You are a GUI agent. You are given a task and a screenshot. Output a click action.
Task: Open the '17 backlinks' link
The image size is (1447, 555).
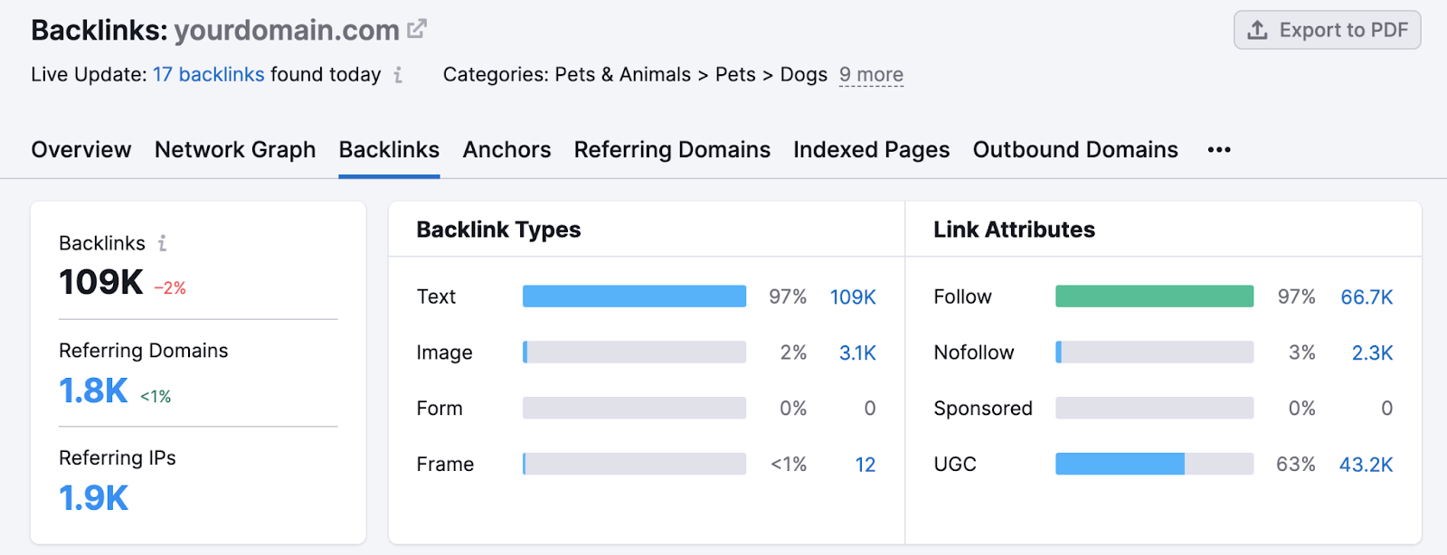(x=208, y=75)
